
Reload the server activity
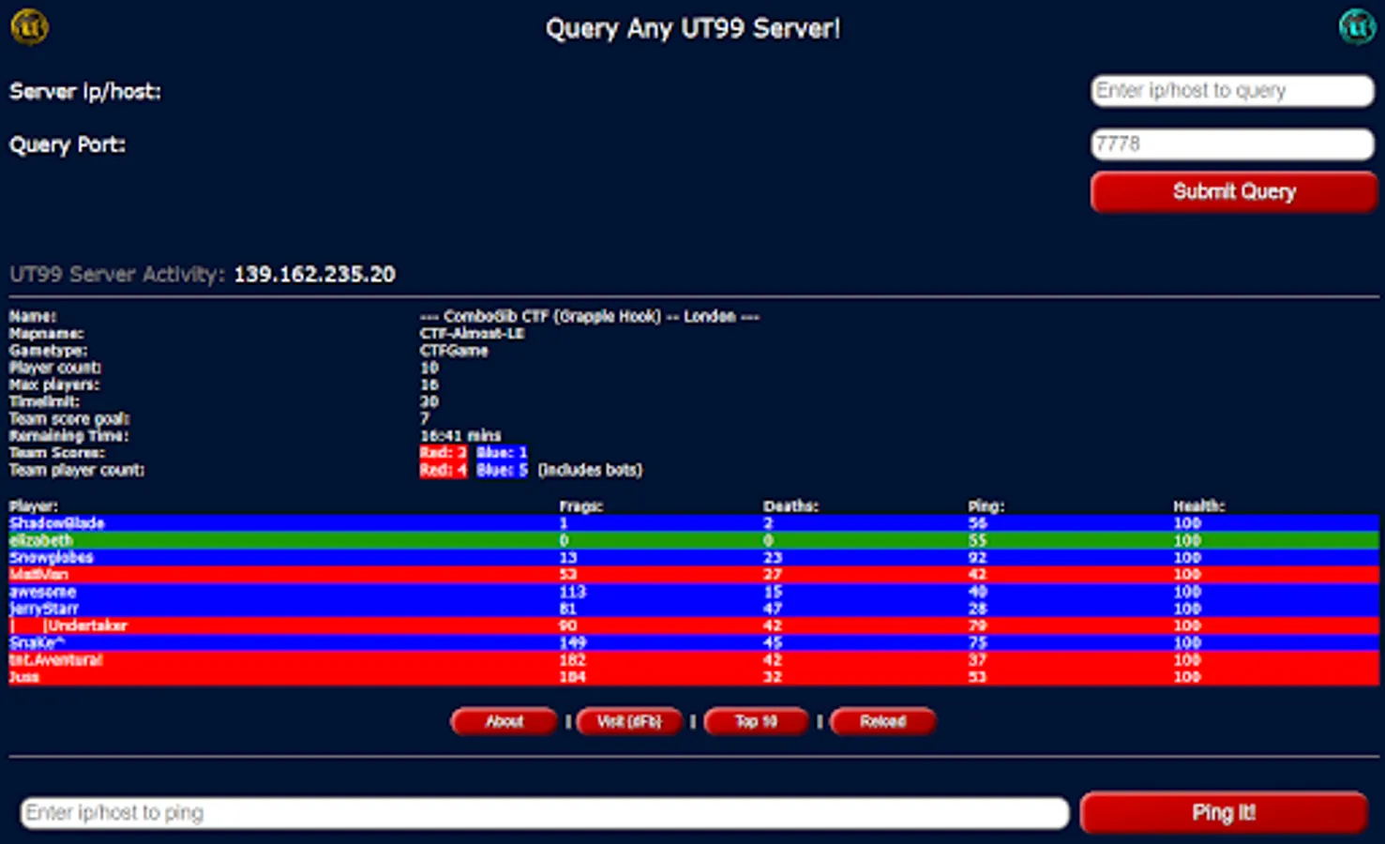click(x=882, y=721)
